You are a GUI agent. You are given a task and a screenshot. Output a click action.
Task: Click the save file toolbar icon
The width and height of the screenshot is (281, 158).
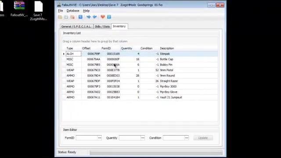[x=66, y=17]
